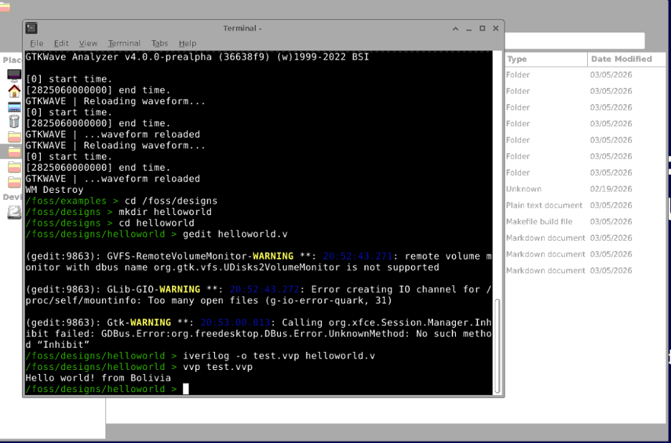Open the Edit menu in Terminal
Image resolution: width=671 pixels, height=443 pixels.
tap(61, 44)
